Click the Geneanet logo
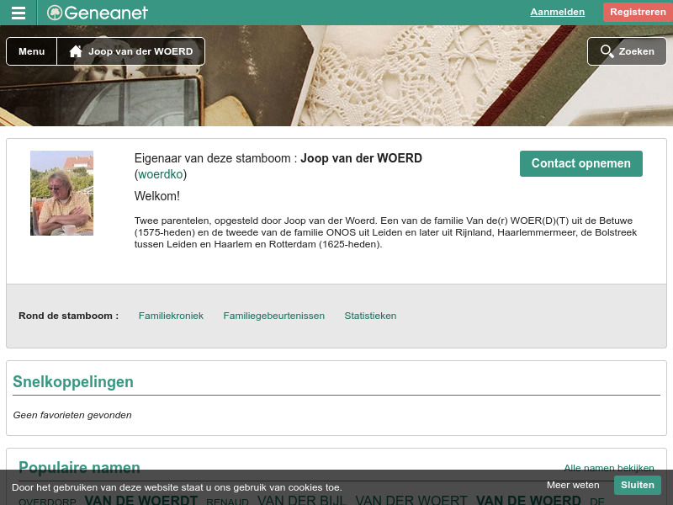This screenshot has height=505, width=673. click(96, 13)
